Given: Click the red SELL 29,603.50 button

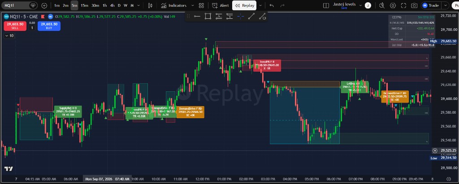Looking at the screenshot, I should 15,26.
